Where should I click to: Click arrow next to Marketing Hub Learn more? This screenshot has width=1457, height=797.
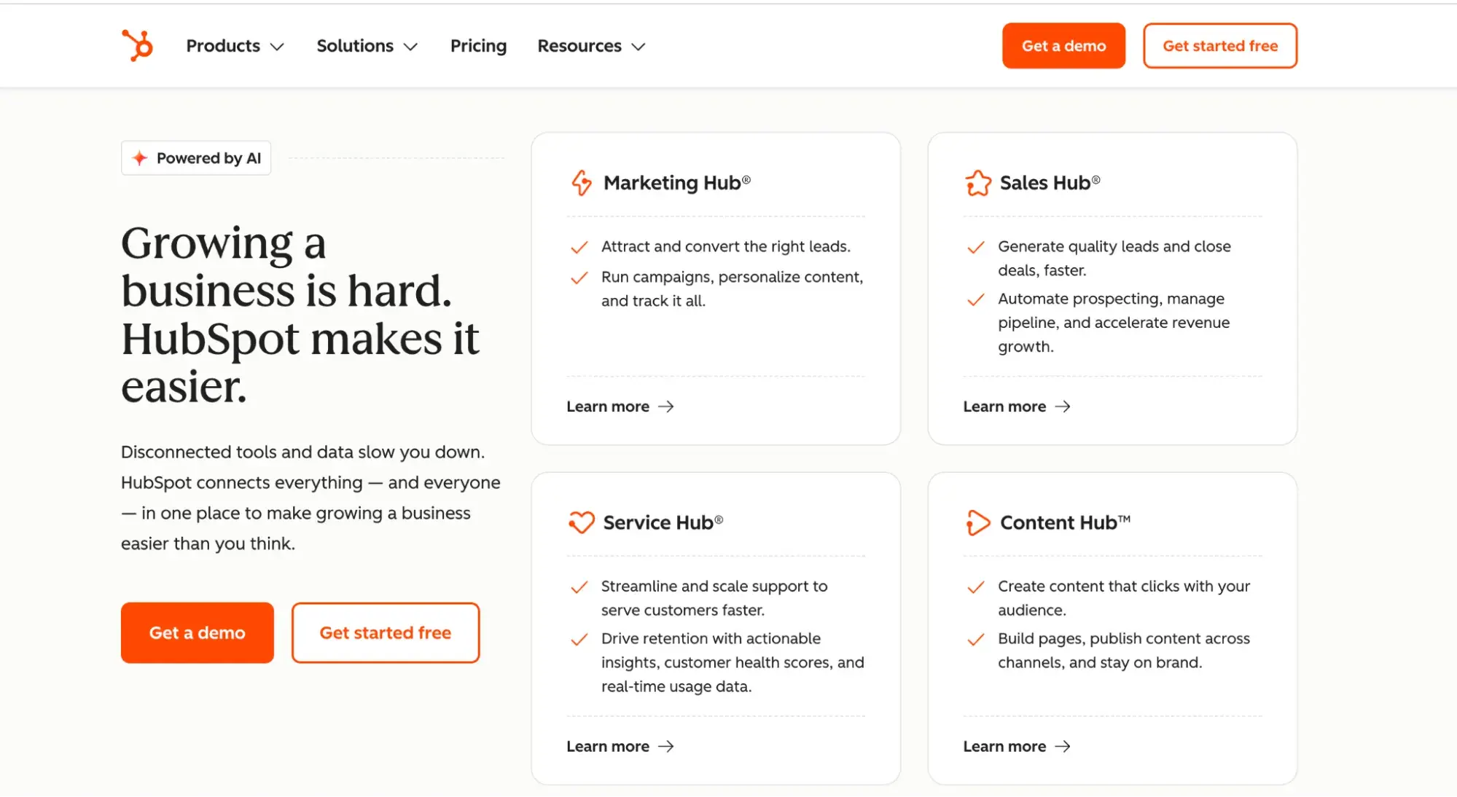(665, 407)
